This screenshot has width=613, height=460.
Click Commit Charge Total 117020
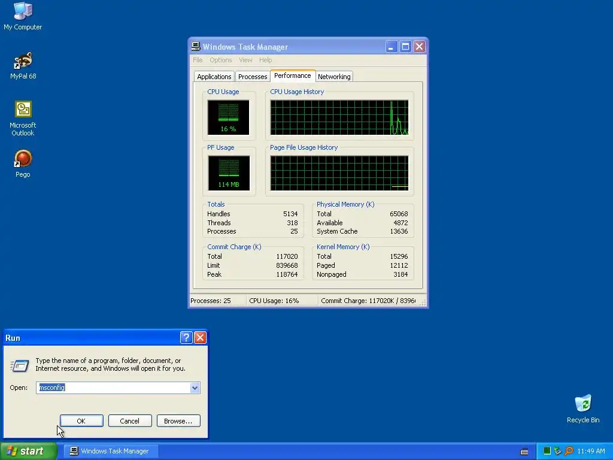pyautogui.click(x=287, y=256)
